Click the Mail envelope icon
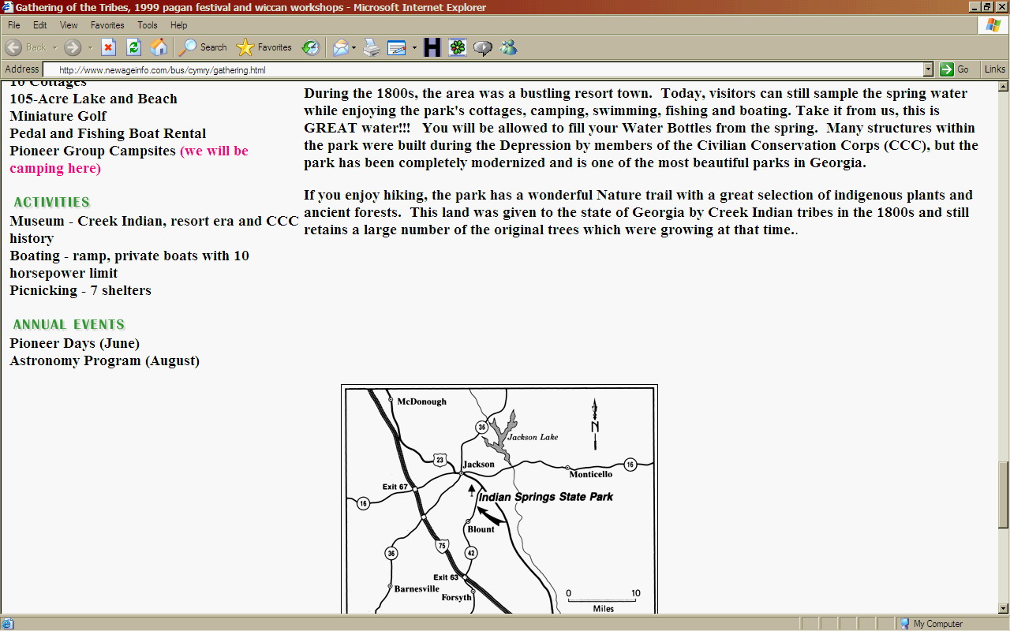 point(340,47)
